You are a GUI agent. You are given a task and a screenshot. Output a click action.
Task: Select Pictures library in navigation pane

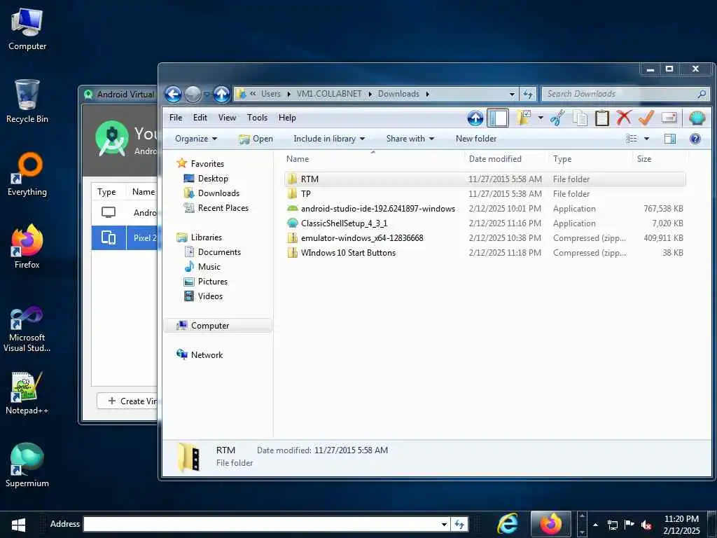point(205,282)
